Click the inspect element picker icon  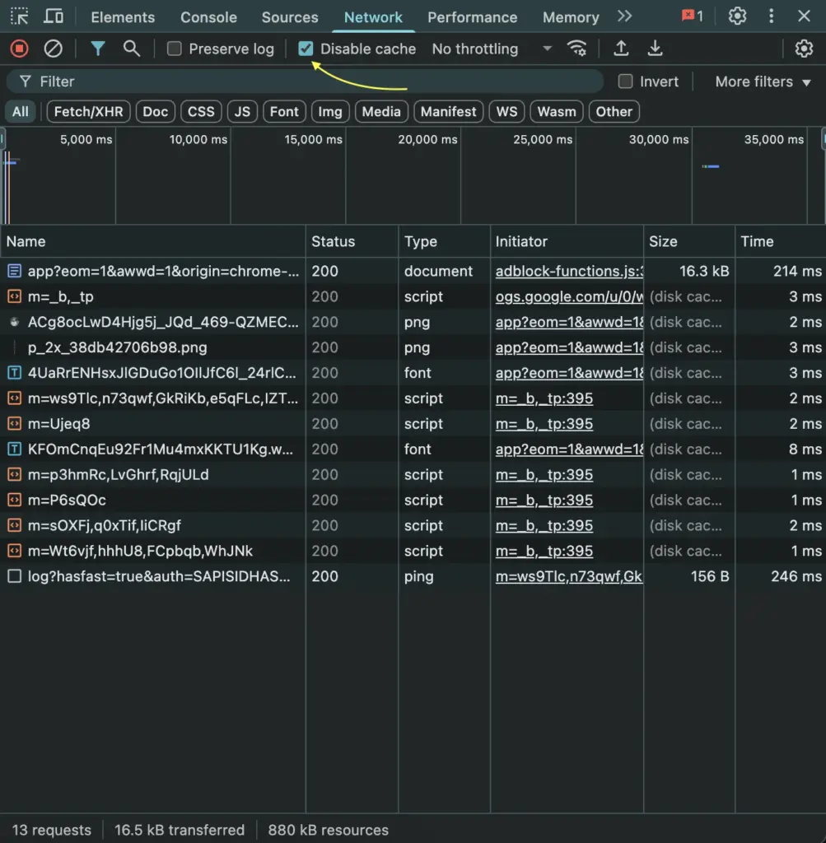point(19,16)
